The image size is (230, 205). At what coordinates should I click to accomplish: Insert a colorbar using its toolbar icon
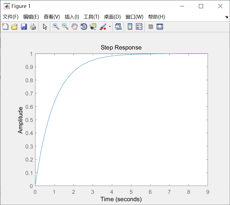pyautogui.click(x=129, y=27)
